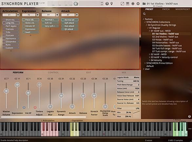Viewport: 192px width, 142px height.
Task: Expand the User tree node
Action: pos(144,69)
